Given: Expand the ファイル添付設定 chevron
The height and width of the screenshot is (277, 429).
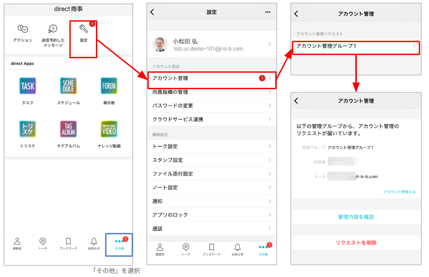Looking at the screenshot, I should 270,173.
